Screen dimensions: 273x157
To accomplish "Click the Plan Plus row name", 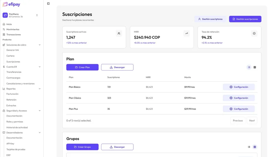I will (73, 109).
